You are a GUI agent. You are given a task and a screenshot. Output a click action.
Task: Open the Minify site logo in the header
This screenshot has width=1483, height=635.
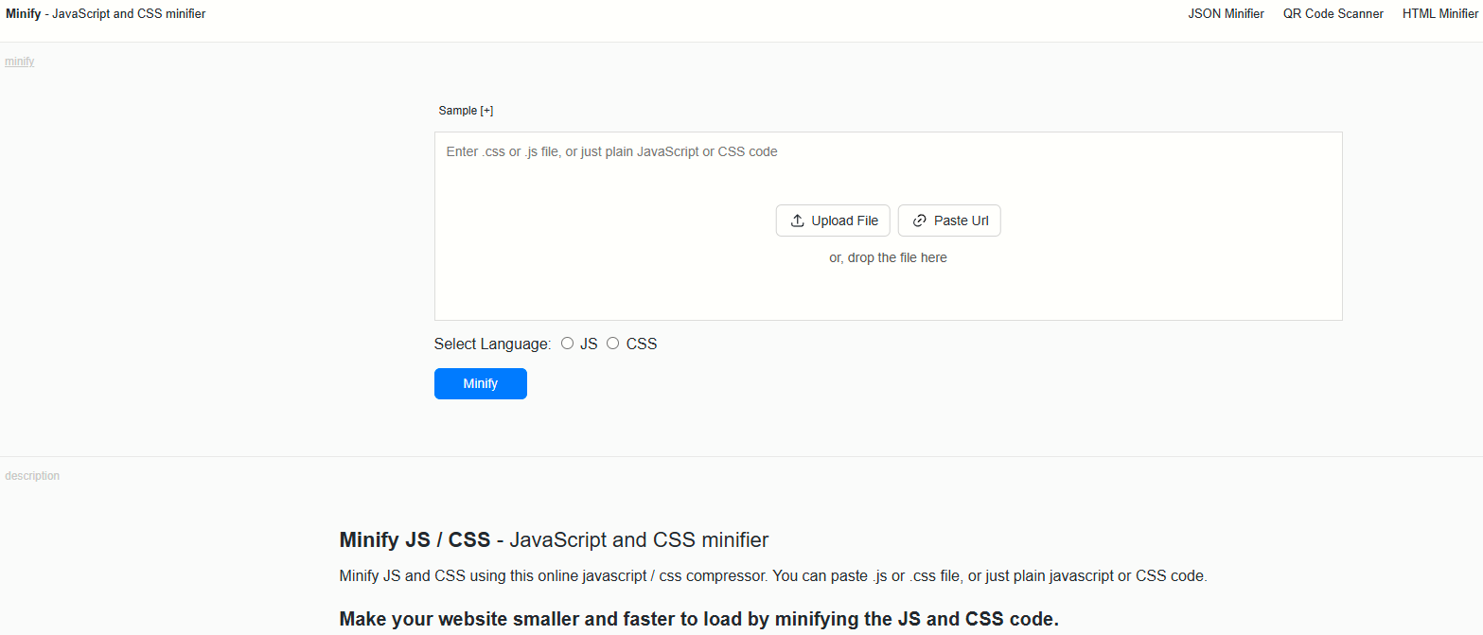click(23, 13)
